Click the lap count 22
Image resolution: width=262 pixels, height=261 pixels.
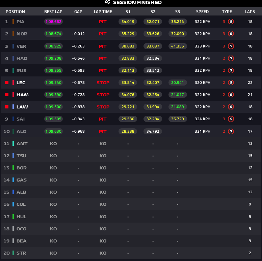(250, 83)
